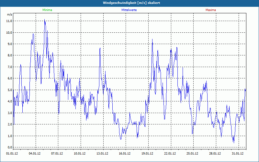Click the 4,0 y-axis value
Screen dimensions: 259x162
pyautogui.click(x=9, y=101)
